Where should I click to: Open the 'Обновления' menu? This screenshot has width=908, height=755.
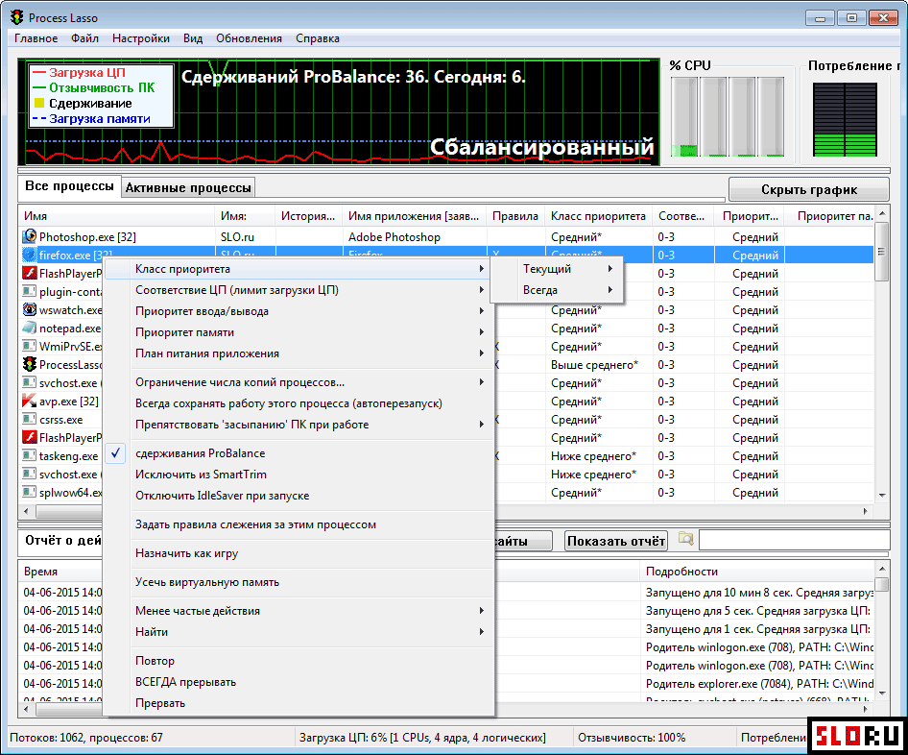[249, 38]
